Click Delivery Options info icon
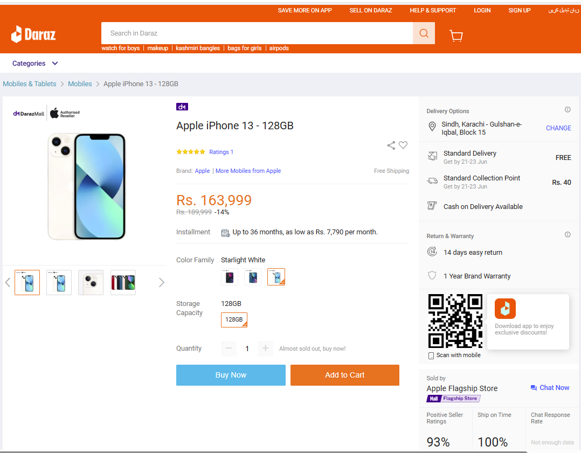Screen dimensions: 581x453 click(568, 110)
